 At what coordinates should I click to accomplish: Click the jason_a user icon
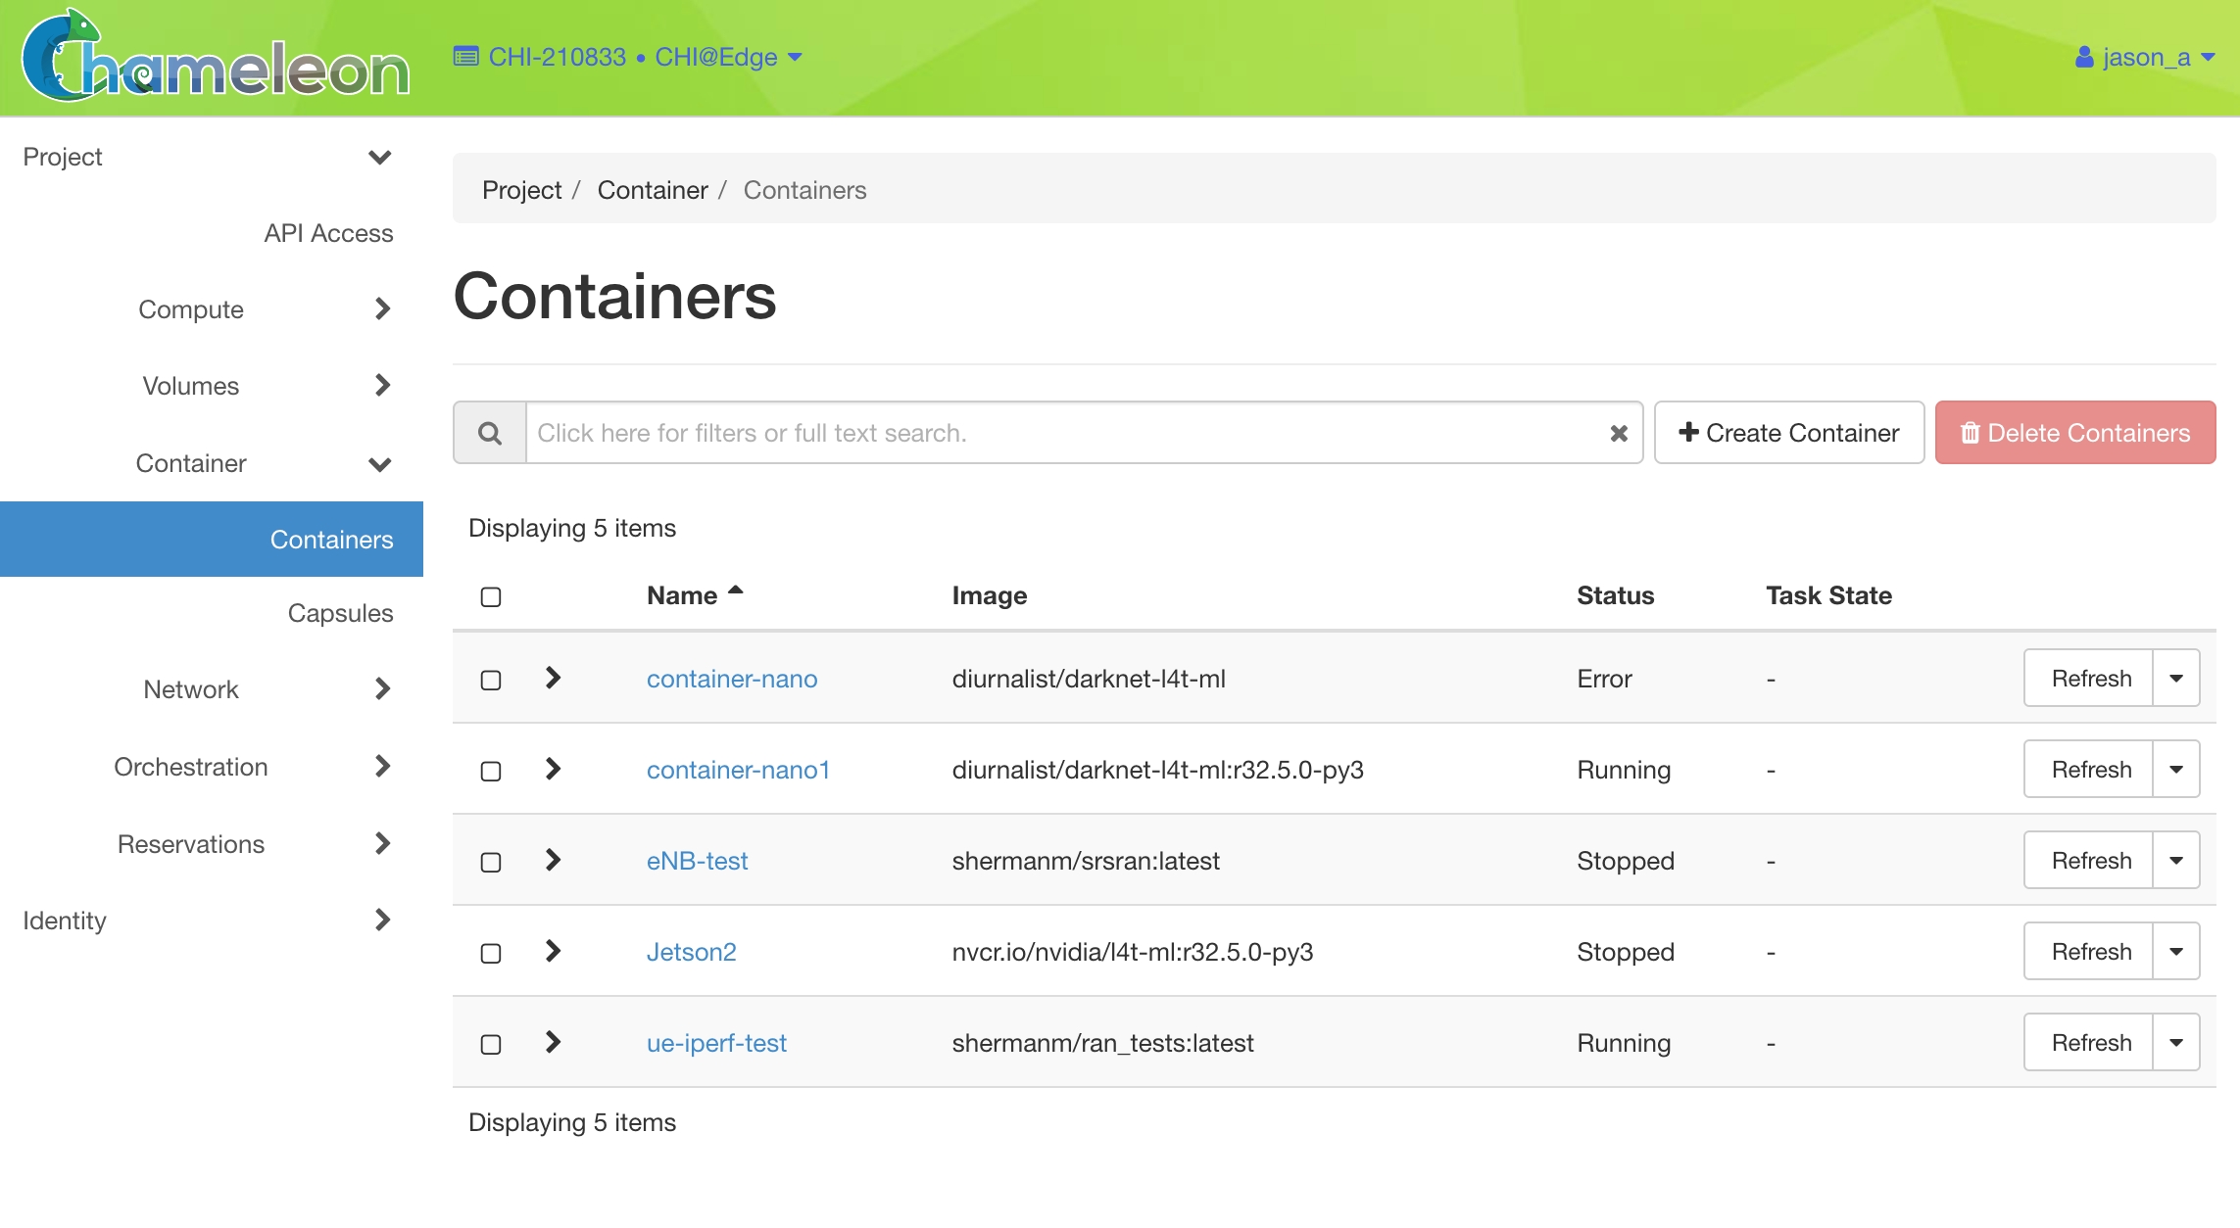[2084, 57]
